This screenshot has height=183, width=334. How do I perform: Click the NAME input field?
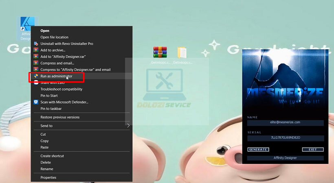click(285, 122)
